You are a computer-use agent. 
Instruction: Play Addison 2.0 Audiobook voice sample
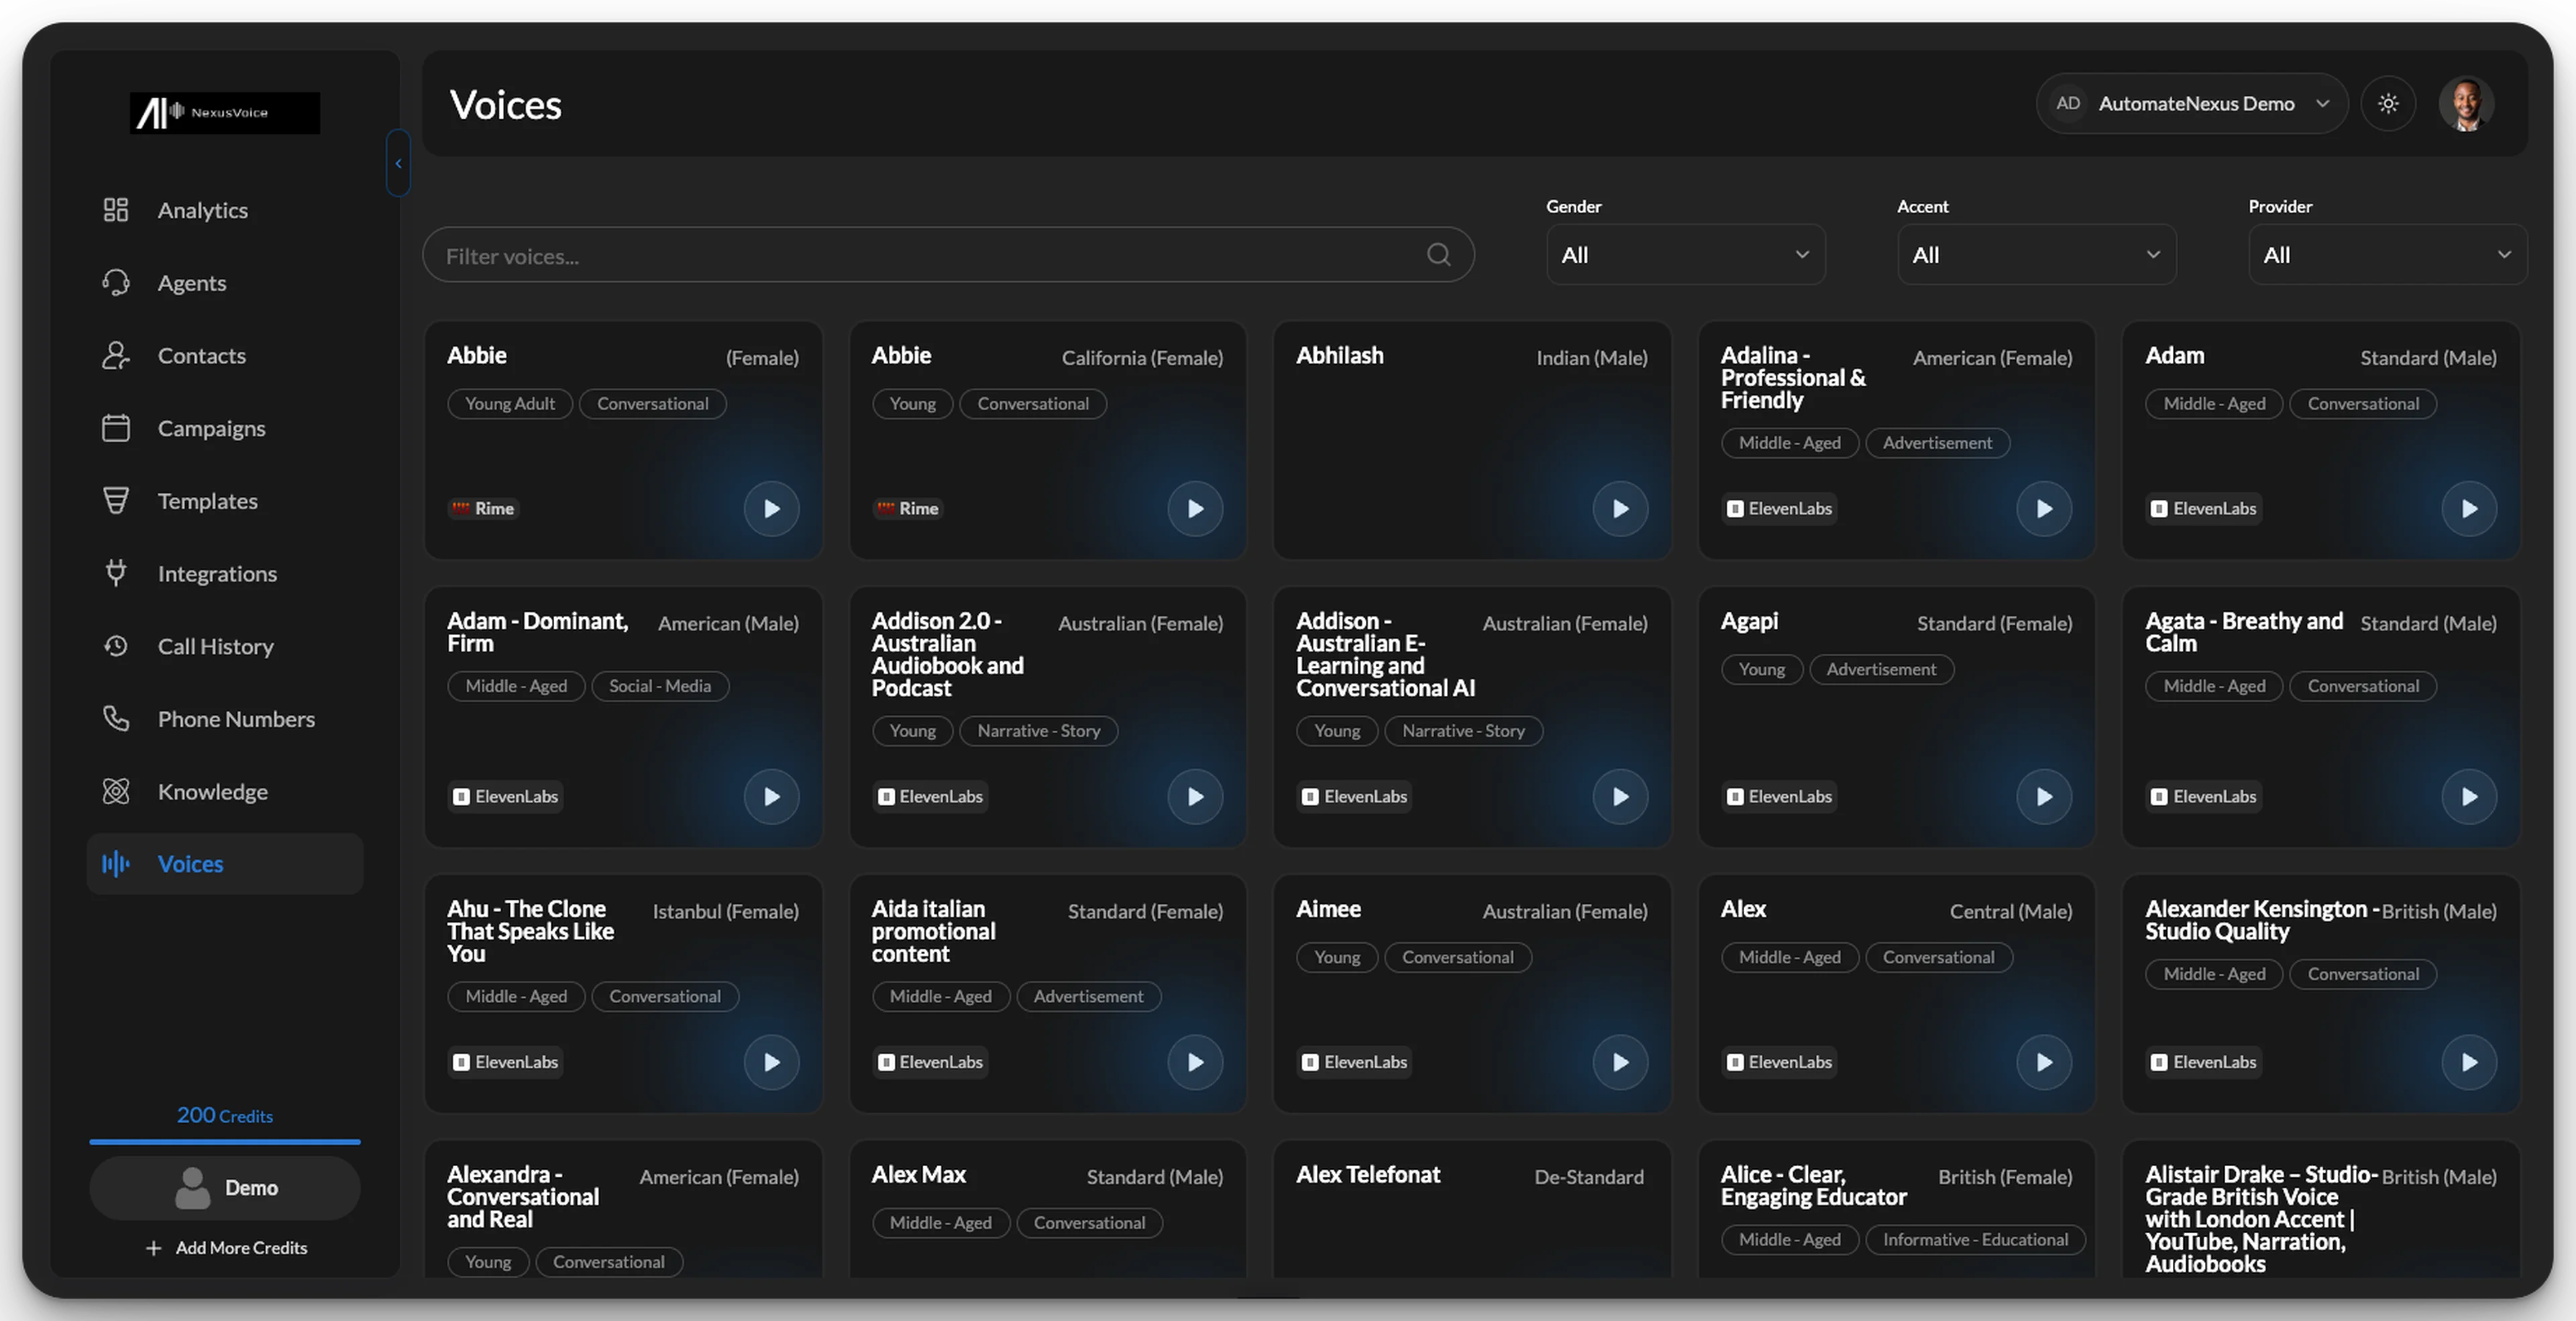click(x=1195, y=797)
